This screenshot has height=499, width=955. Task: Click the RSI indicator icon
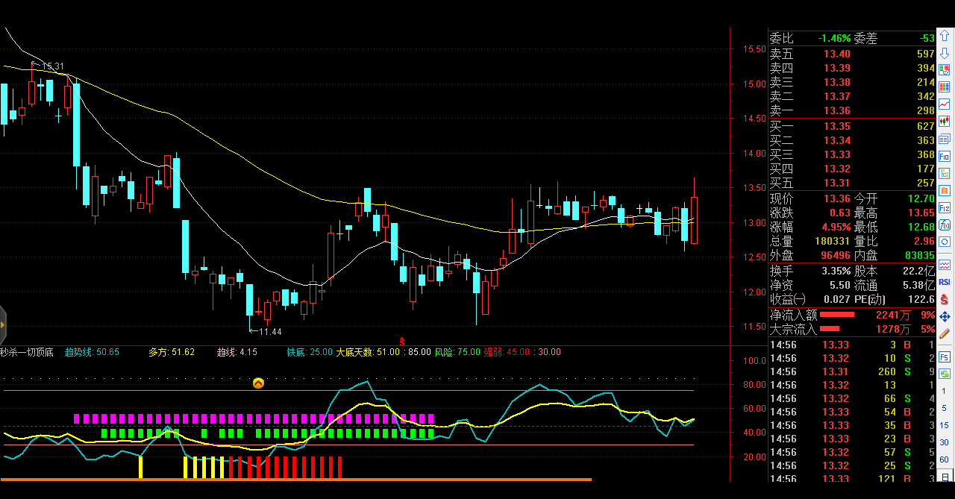point(945,282)
